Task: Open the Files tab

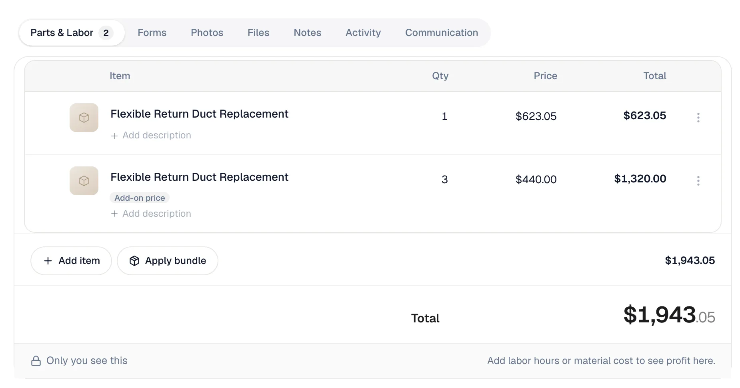Action: 258,33
